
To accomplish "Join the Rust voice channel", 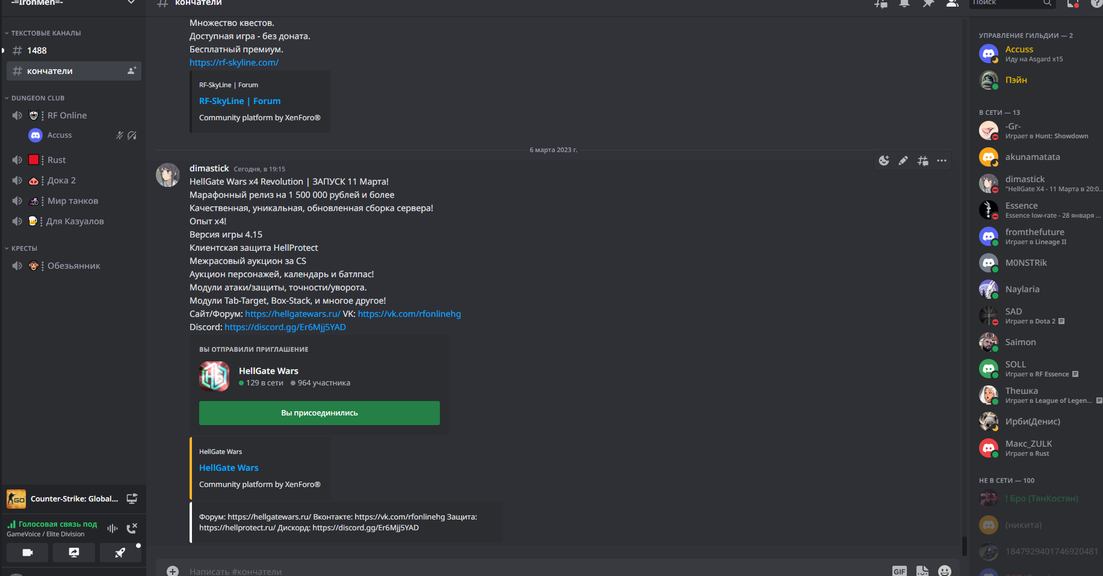I will (74, 160).
